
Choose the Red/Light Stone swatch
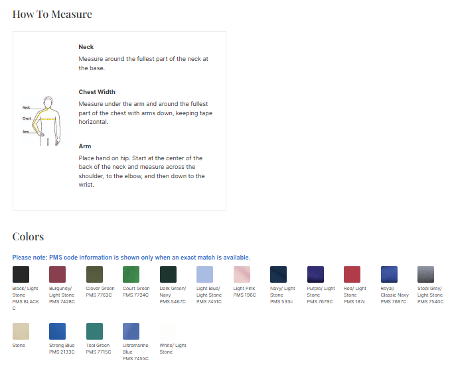pos(352,275)
